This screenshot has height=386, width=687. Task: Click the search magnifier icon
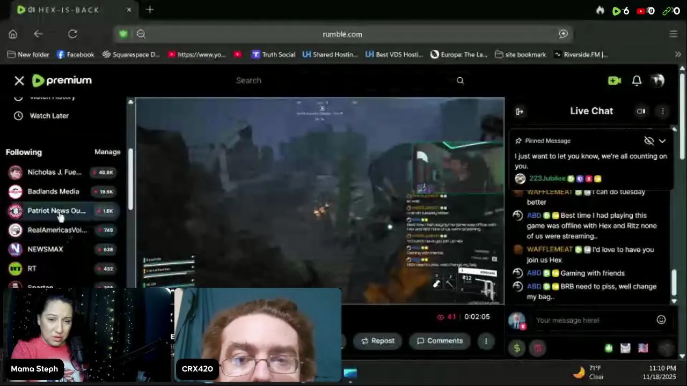coord(460,80)
